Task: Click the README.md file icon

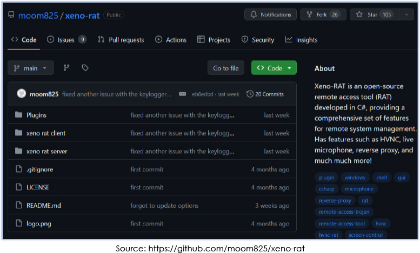Action: pos(18,205)
